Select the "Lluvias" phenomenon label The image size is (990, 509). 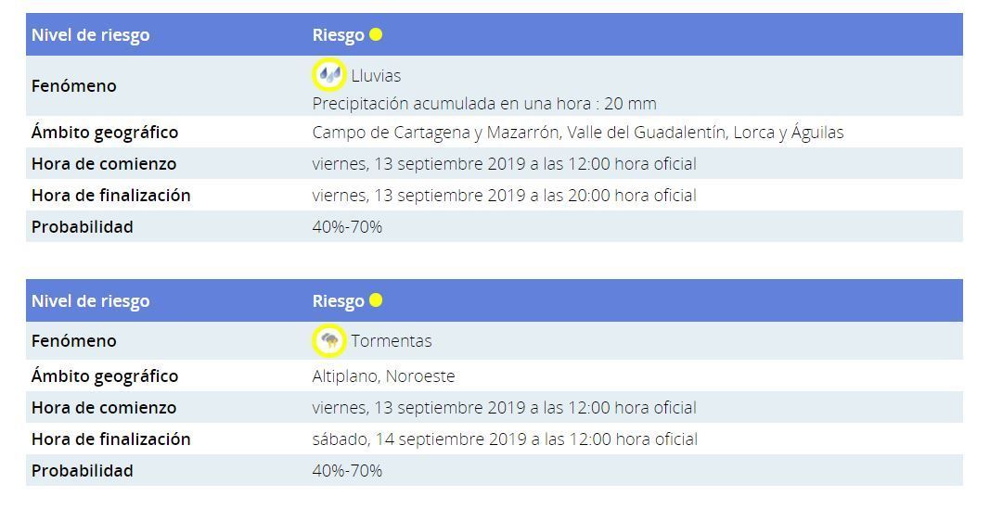click(x=376, y=75)
